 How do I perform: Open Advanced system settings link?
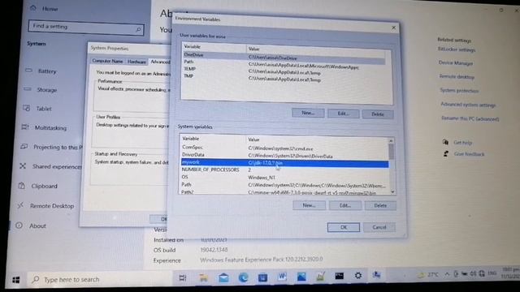[x=468, y=105]
